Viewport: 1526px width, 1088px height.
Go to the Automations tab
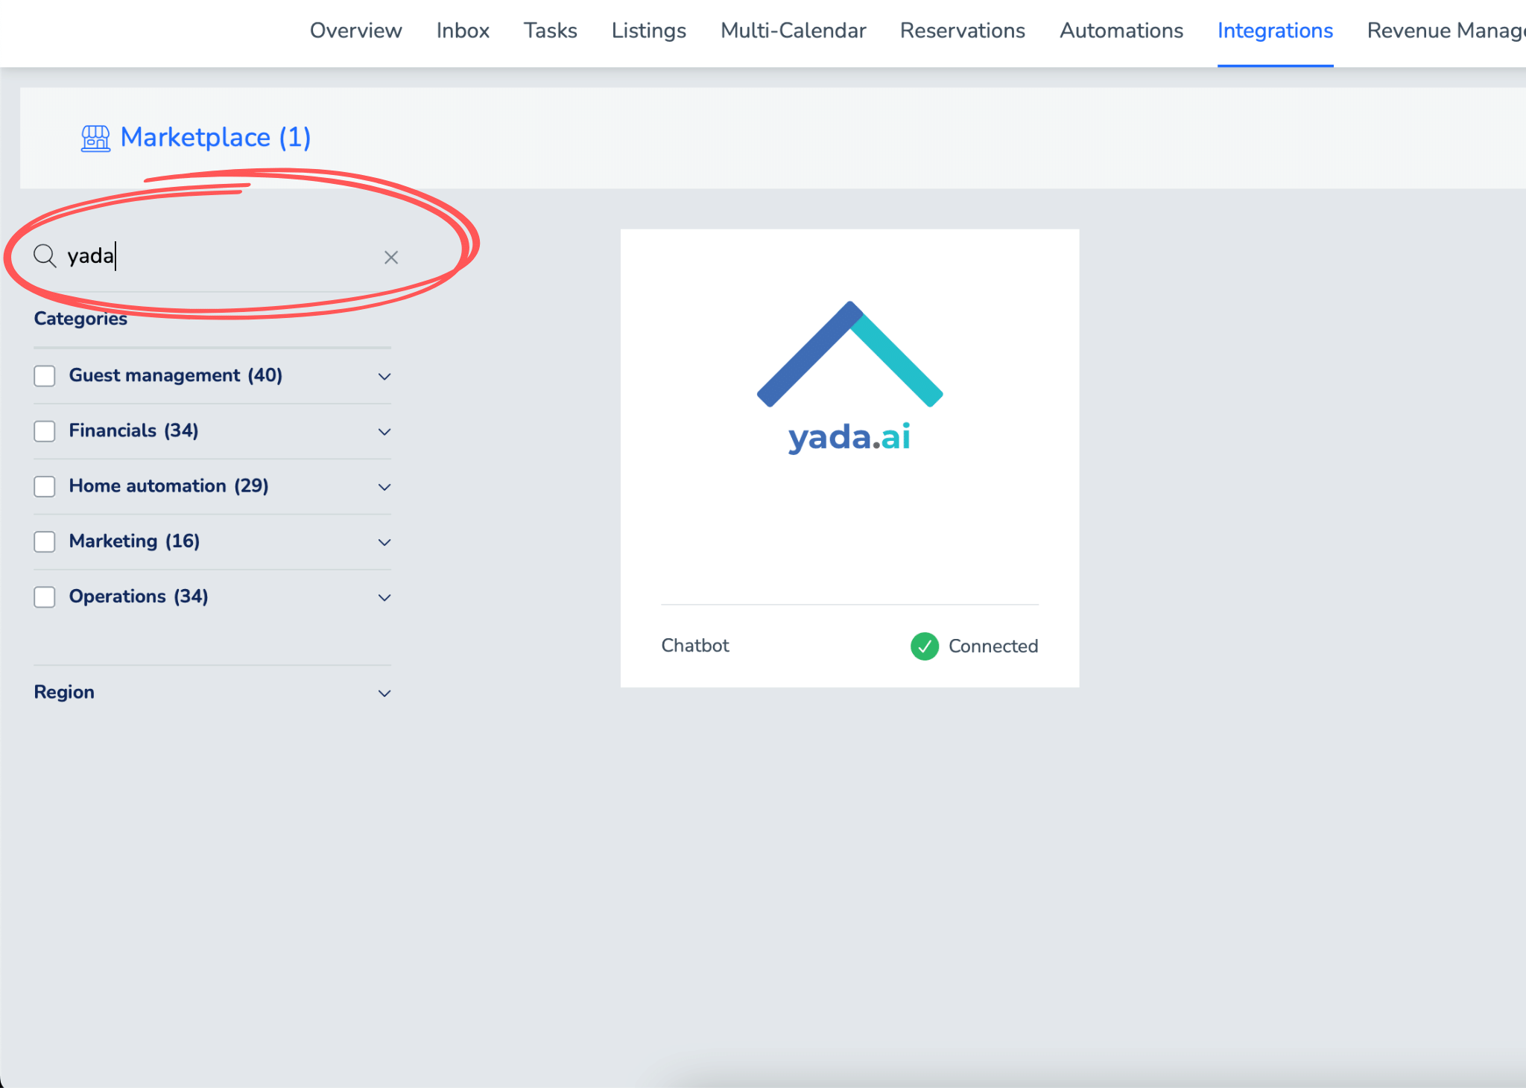[x=1121, y=31]
